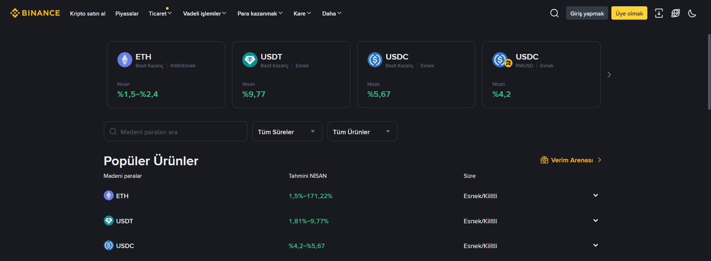The width and height of the screenshot is (711, 261).
Task: Click the Binance logo icon
Action: [15, 13]
